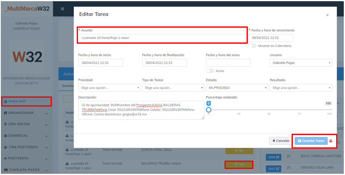The height and width of the screenshot is (175, 345).
Task: Click the Fecha y hora de inicio field
Action: (101, 63)
